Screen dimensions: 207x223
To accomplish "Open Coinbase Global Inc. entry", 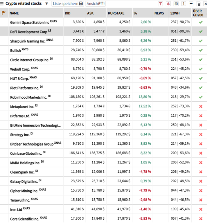I will pos(26,154).
